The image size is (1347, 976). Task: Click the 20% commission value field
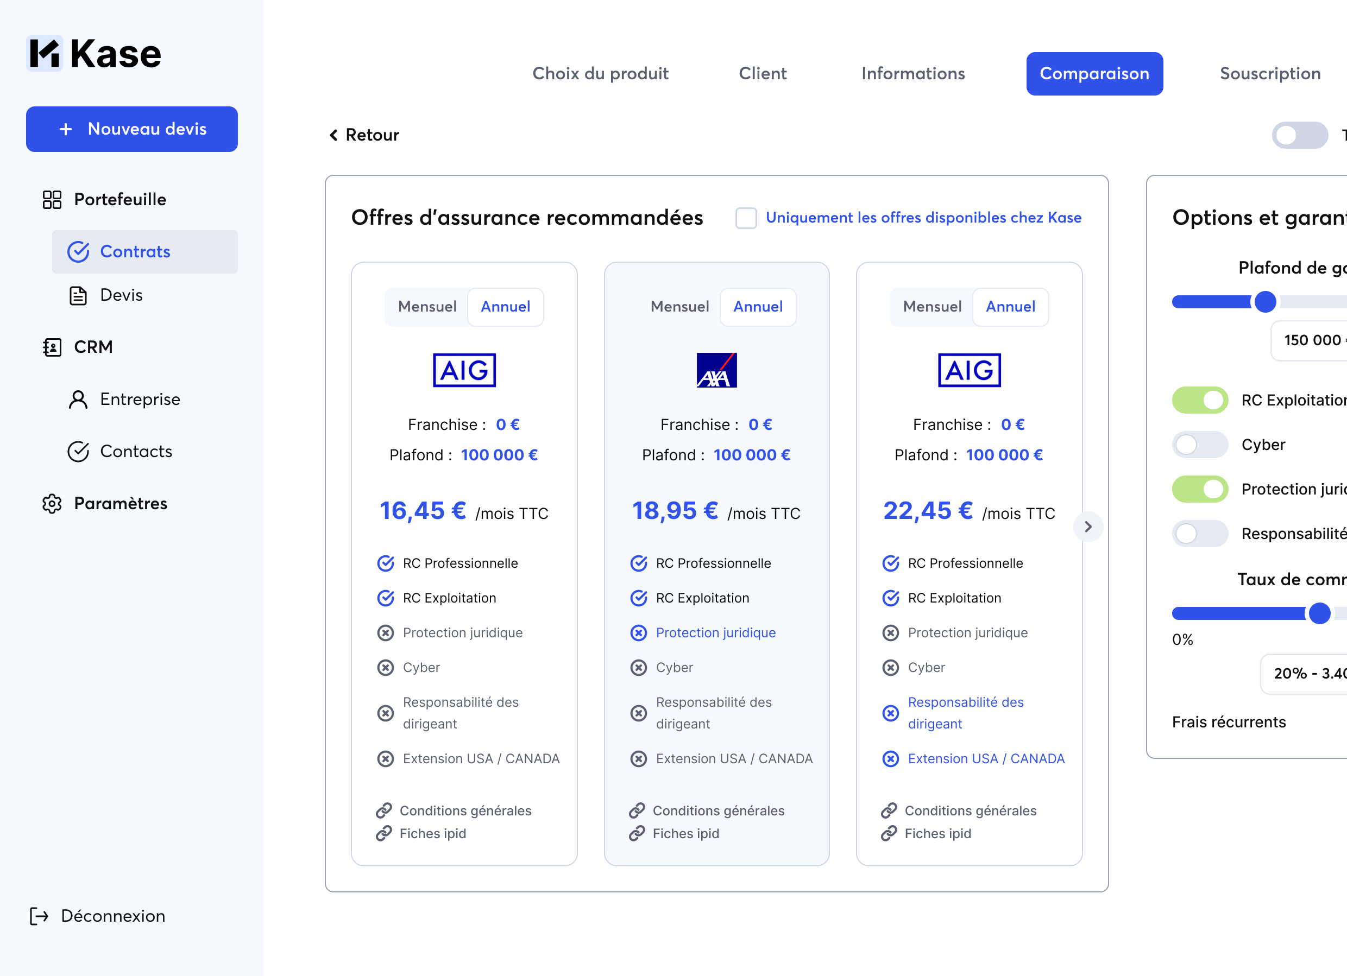[1304, 674]
